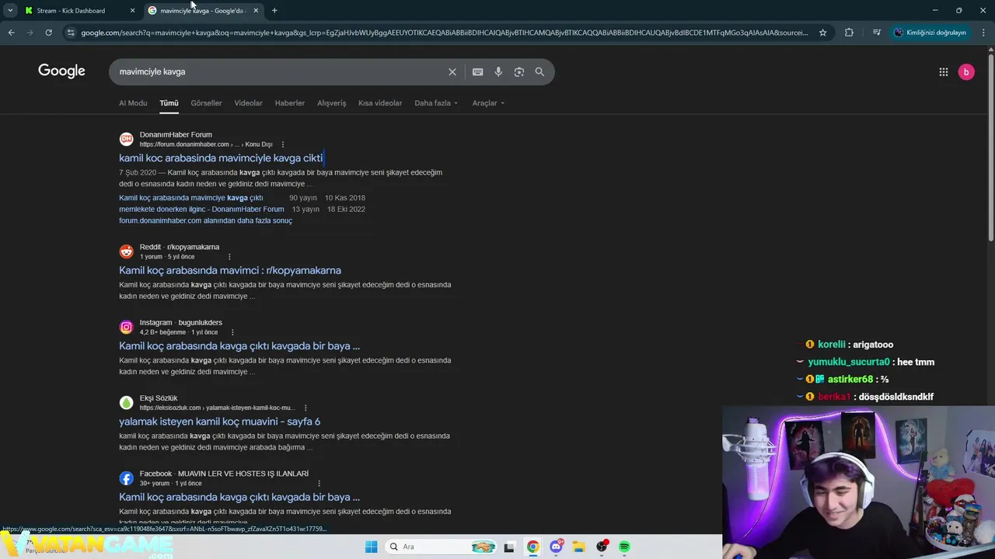Click the Google logo
Viewport: 995px width, 559px height.
pos(61,71)
